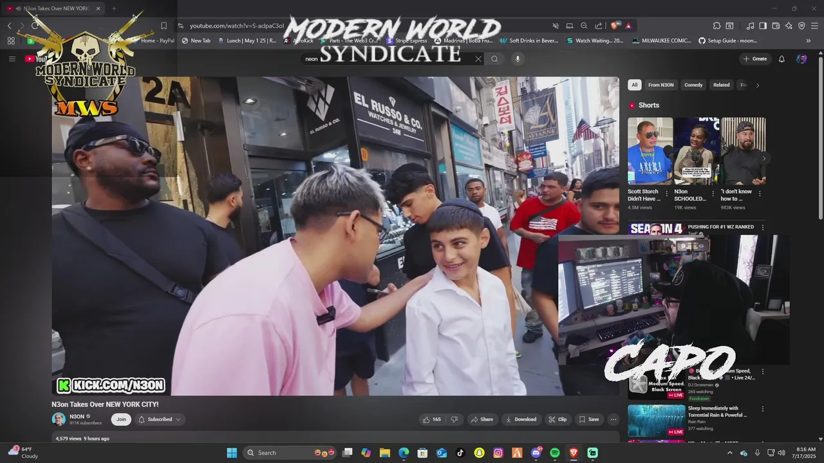Open options for Sleep Immediately video
Image resolution: width=824 pixels, height=463 pixels.
(x=763, y=408)
